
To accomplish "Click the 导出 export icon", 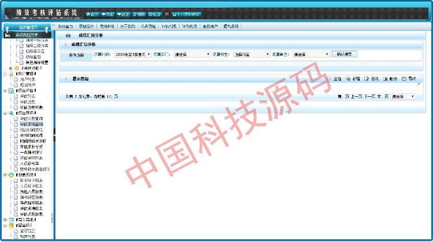I will [x=404, y=79].
